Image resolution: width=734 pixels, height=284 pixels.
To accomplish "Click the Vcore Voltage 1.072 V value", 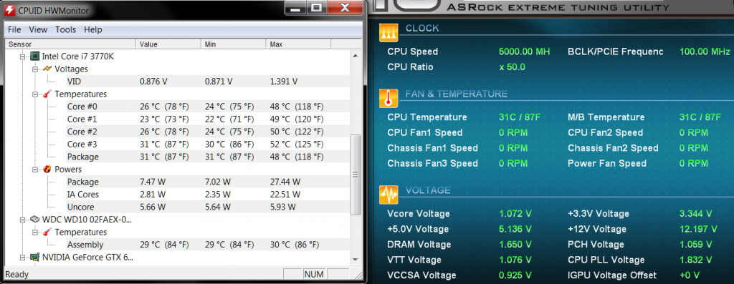I will pos(515,213).
